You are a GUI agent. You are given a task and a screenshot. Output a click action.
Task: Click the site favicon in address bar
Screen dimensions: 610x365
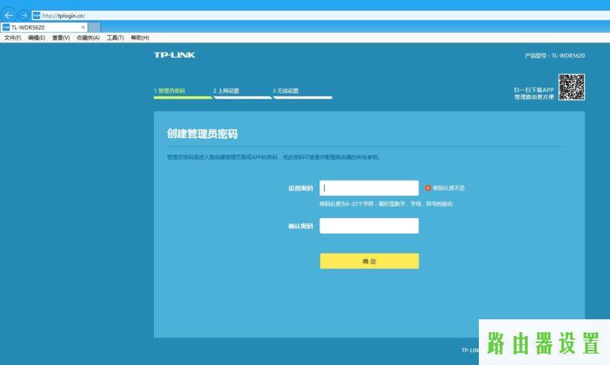click(x=37, y=15)
